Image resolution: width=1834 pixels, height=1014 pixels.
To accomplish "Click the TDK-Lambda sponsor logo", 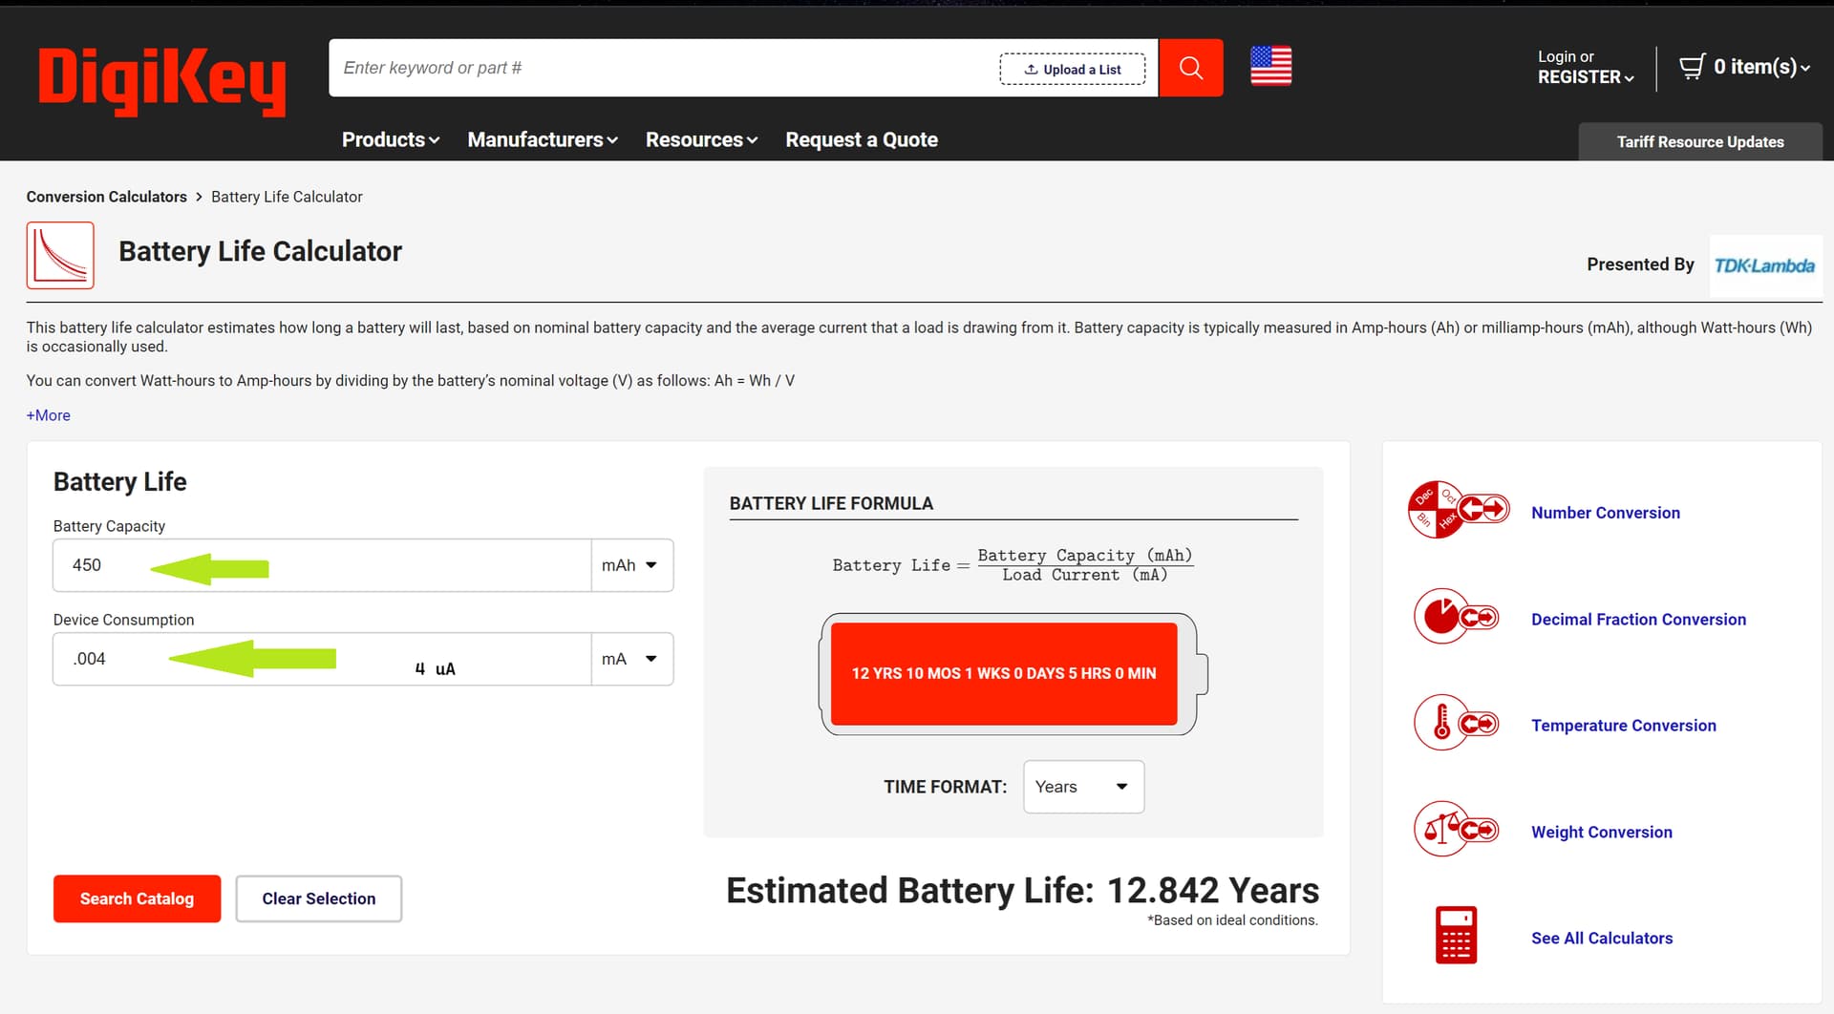I will (1764, 265).
